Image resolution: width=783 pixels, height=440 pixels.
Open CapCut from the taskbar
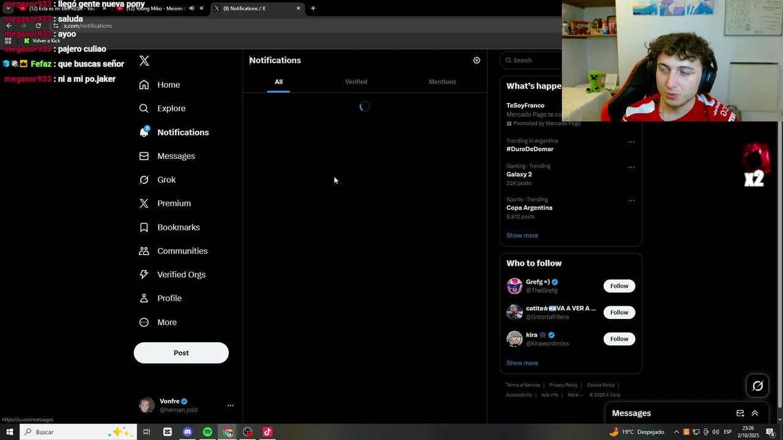167,432
